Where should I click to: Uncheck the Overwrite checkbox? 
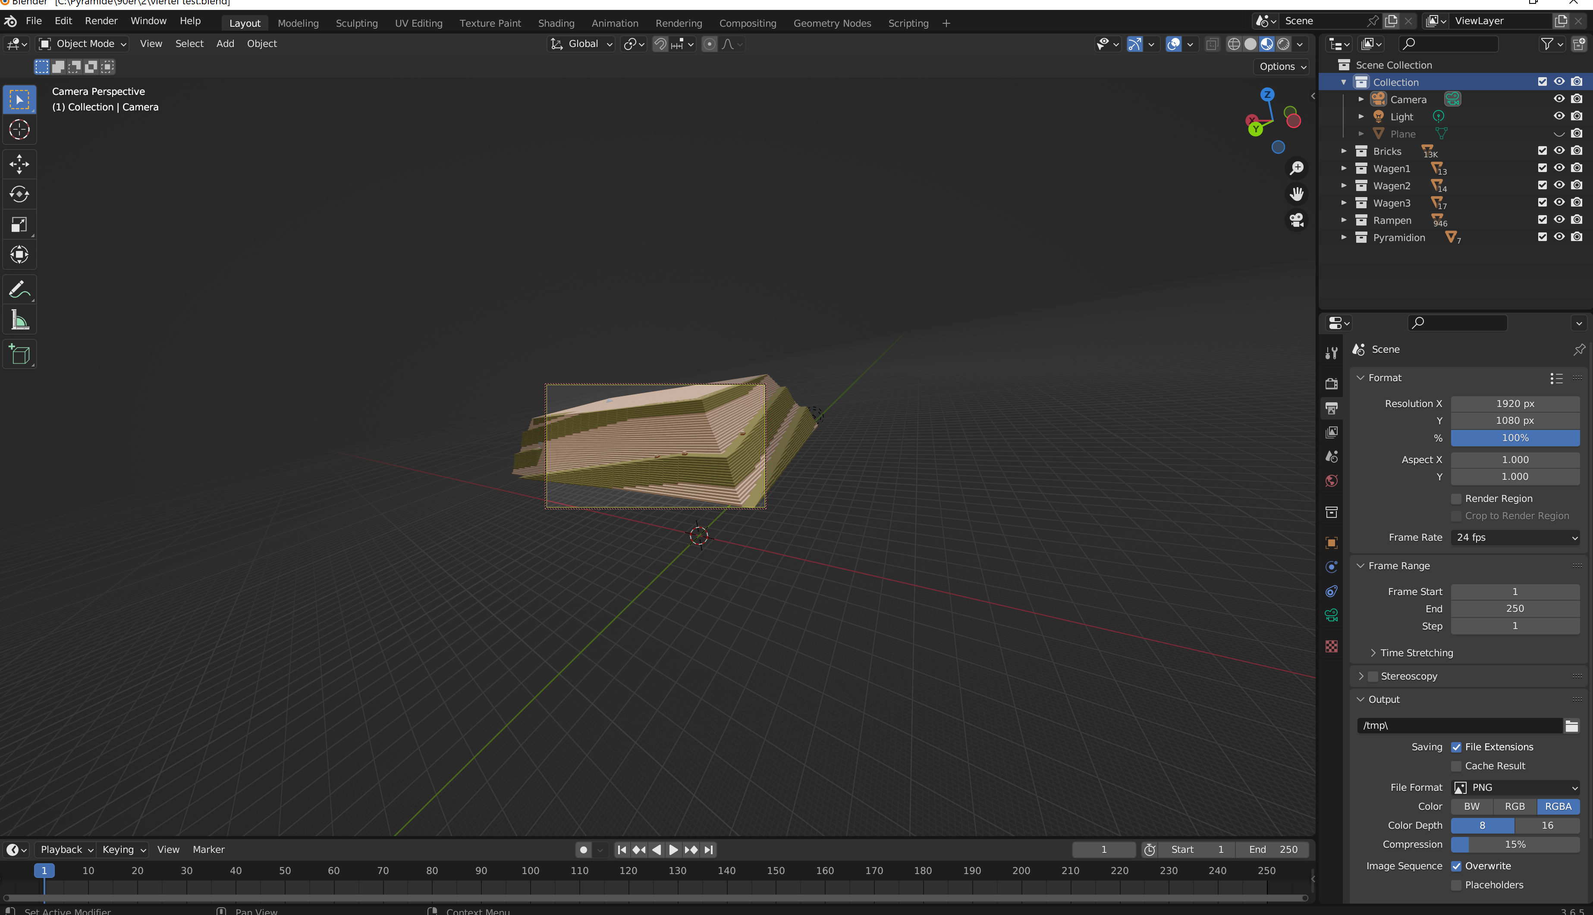[x=1456, y=866]
